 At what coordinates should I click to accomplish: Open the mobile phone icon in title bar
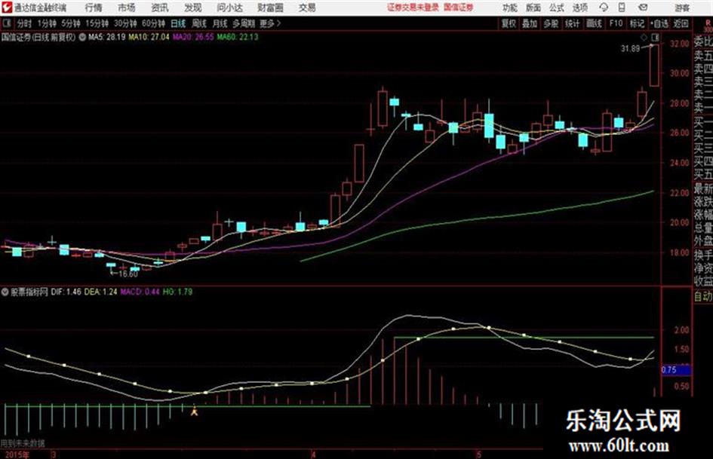[622, 8]
